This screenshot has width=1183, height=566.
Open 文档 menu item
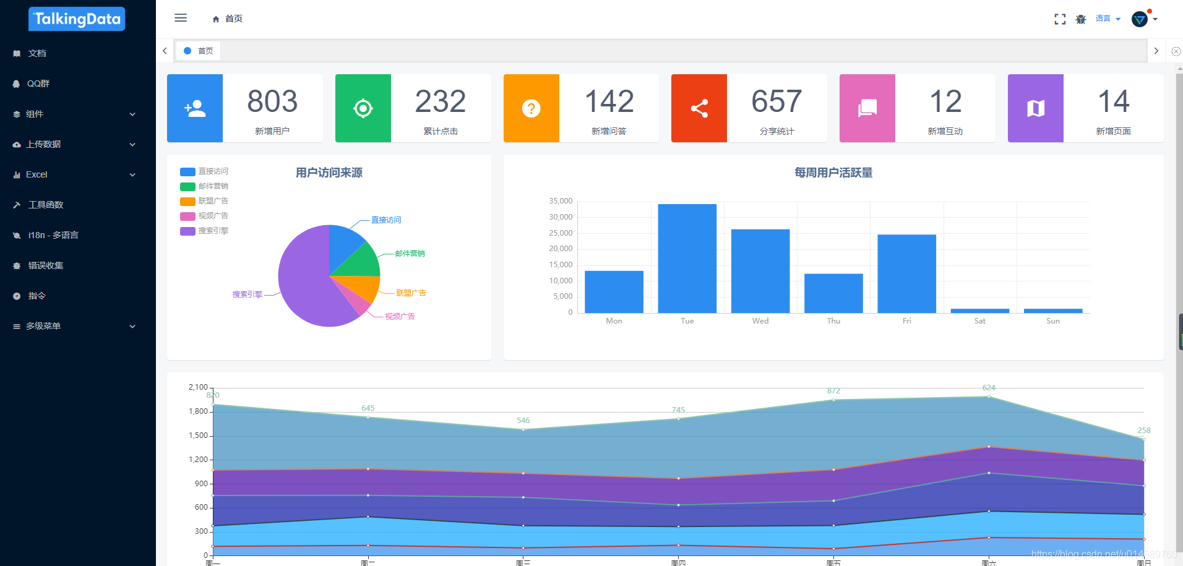(x=78, y=53)
